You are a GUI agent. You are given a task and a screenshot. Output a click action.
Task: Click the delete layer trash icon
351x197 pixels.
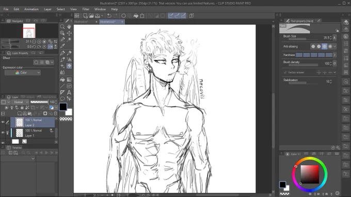point(56,113)
